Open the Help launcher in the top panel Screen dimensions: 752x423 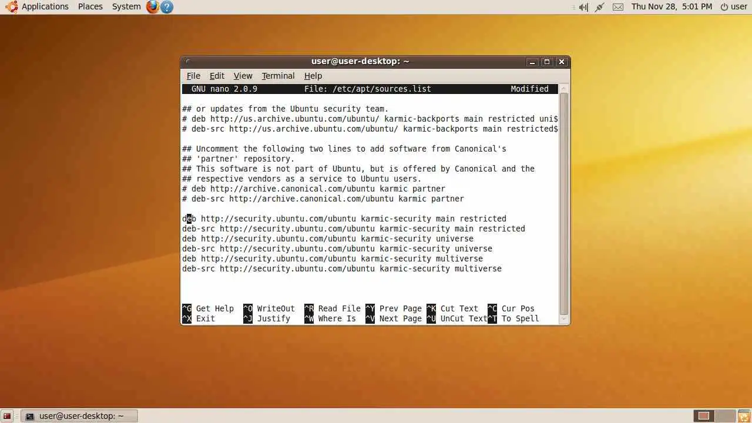click(x=167, y=7)
